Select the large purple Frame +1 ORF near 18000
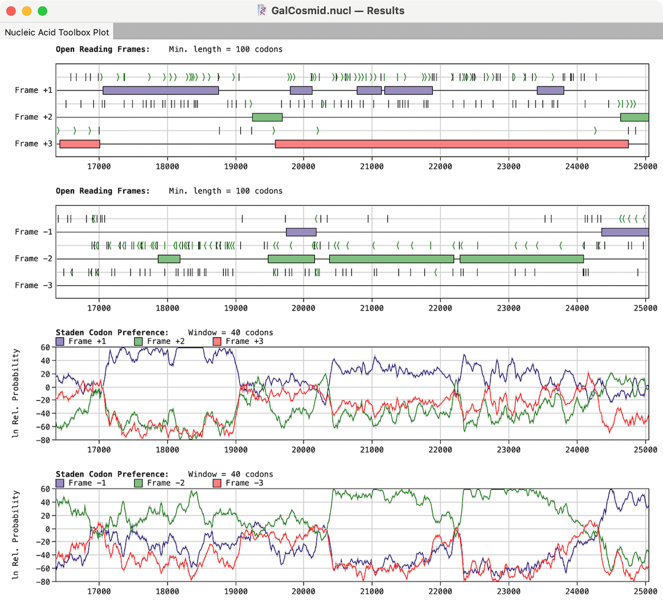This screenshot has height=606, width=663. click(x=161, y=90)
